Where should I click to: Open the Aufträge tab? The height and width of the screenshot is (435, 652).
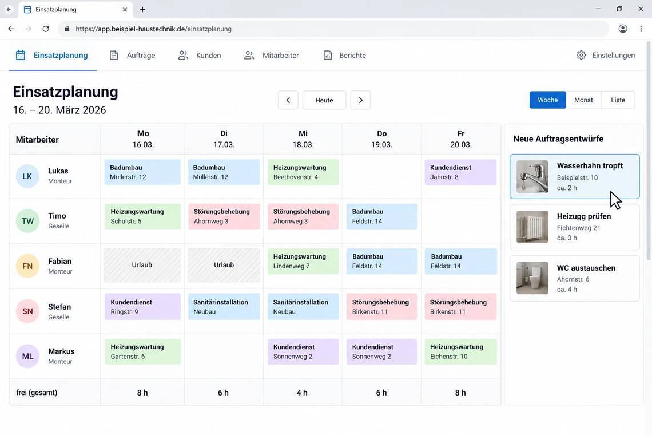[132, 56]
